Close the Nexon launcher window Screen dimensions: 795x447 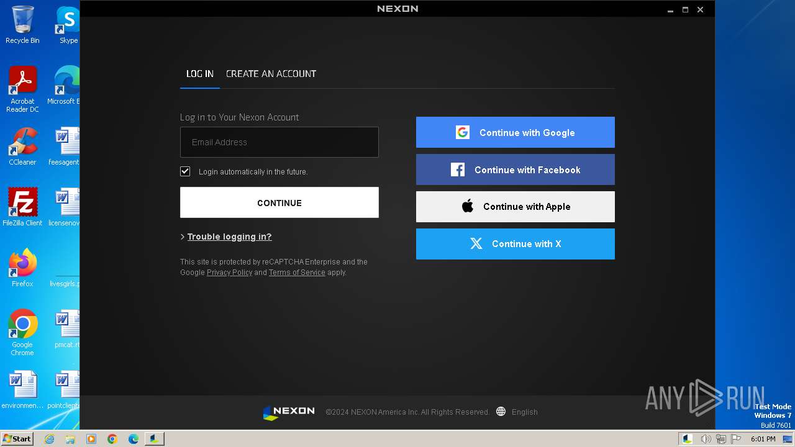[701, 10]
